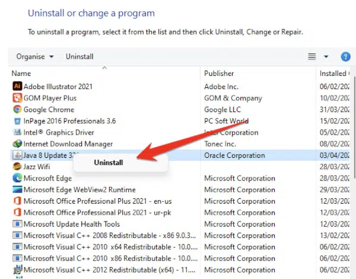Click Microsoft Corporation in the Microsoft Edge row
The image size is (356, 279).
(x=240, y=178)
